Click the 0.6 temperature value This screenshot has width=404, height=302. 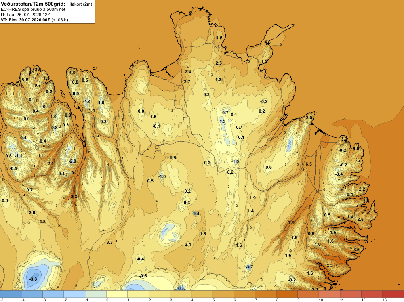[269, 167]
